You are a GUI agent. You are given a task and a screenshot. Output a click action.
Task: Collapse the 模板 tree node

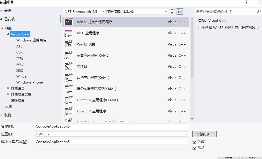click(x=2, y=28)
